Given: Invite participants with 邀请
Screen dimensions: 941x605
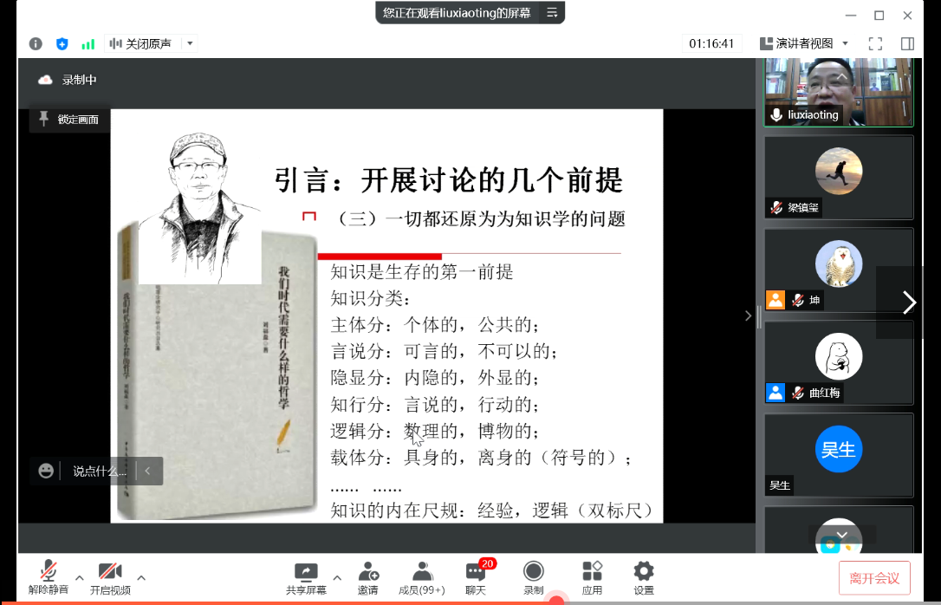Looking at the screenshot, I should click(367, 577).
